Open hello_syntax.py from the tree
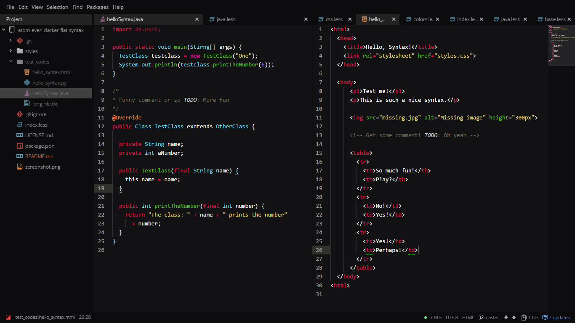Image resolution: width=575 pixels, height=323 pixels. [49, 83]
